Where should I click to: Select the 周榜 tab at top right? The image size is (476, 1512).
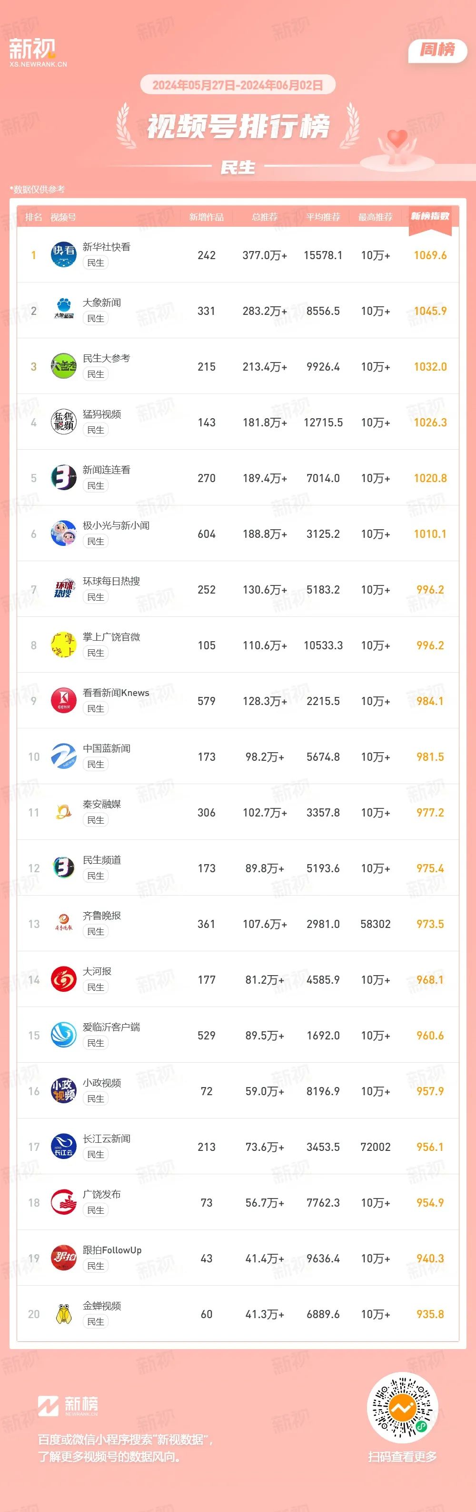tap(437, 50)
